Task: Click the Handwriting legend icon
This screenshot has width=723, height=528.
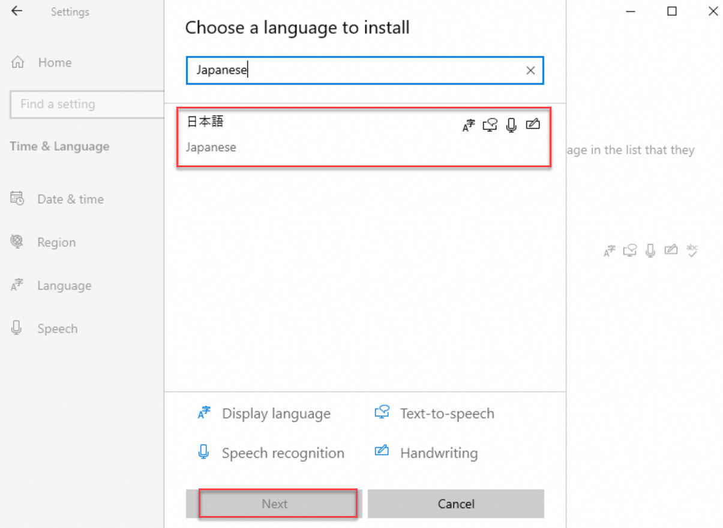Action: pyautogui.click(x=382, y=451)
